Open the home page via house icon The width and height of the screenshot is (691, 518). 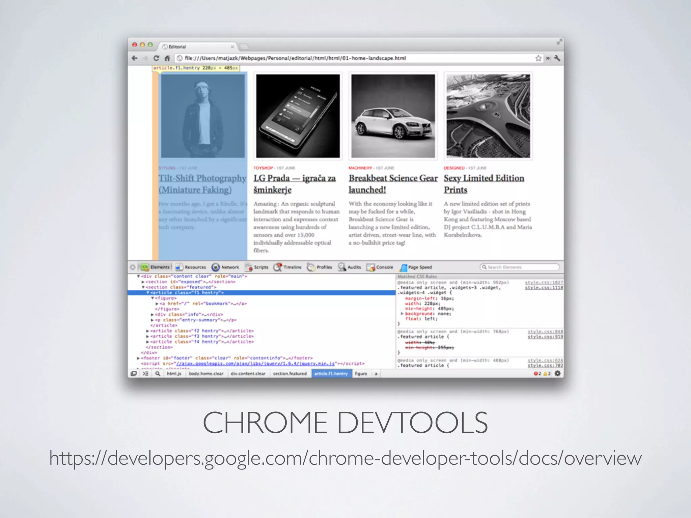167,58
